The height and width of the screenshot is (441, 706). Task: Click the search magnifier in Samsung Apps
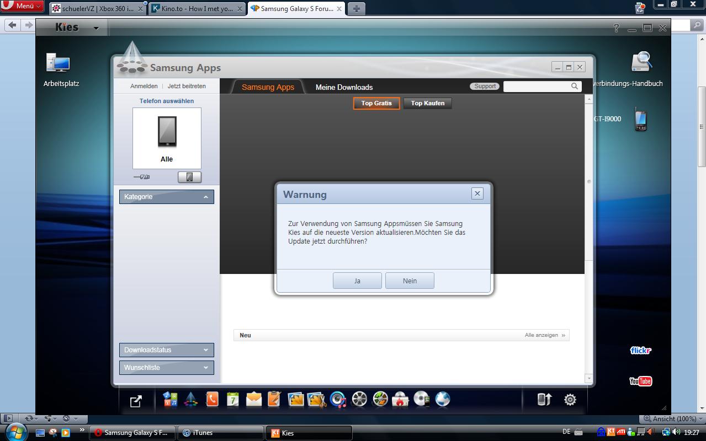click(575, 86)
